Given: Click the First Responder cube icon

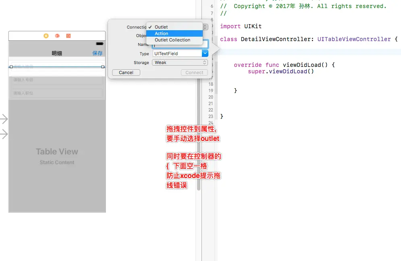Looking at the screenshot, I should [x=57, y=36].
